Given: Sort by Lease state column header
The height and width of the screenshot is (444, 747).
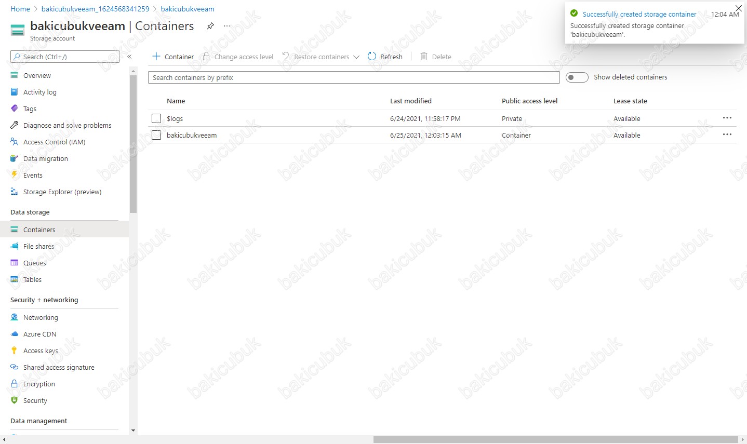Looking at the screenshot, I should point(630,101).
